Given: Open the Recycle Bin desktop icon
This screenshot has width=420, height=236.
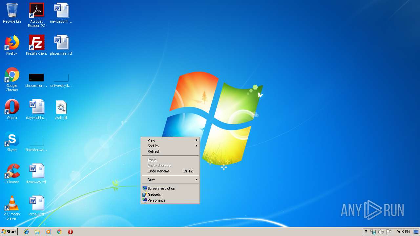Looking at the screenshot, I should pyautogui.click(x=12, y=13).
